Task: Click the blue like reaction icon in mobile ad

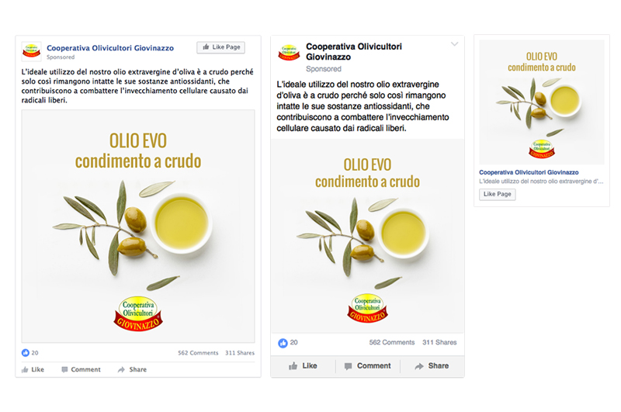Action: point(283,343)
